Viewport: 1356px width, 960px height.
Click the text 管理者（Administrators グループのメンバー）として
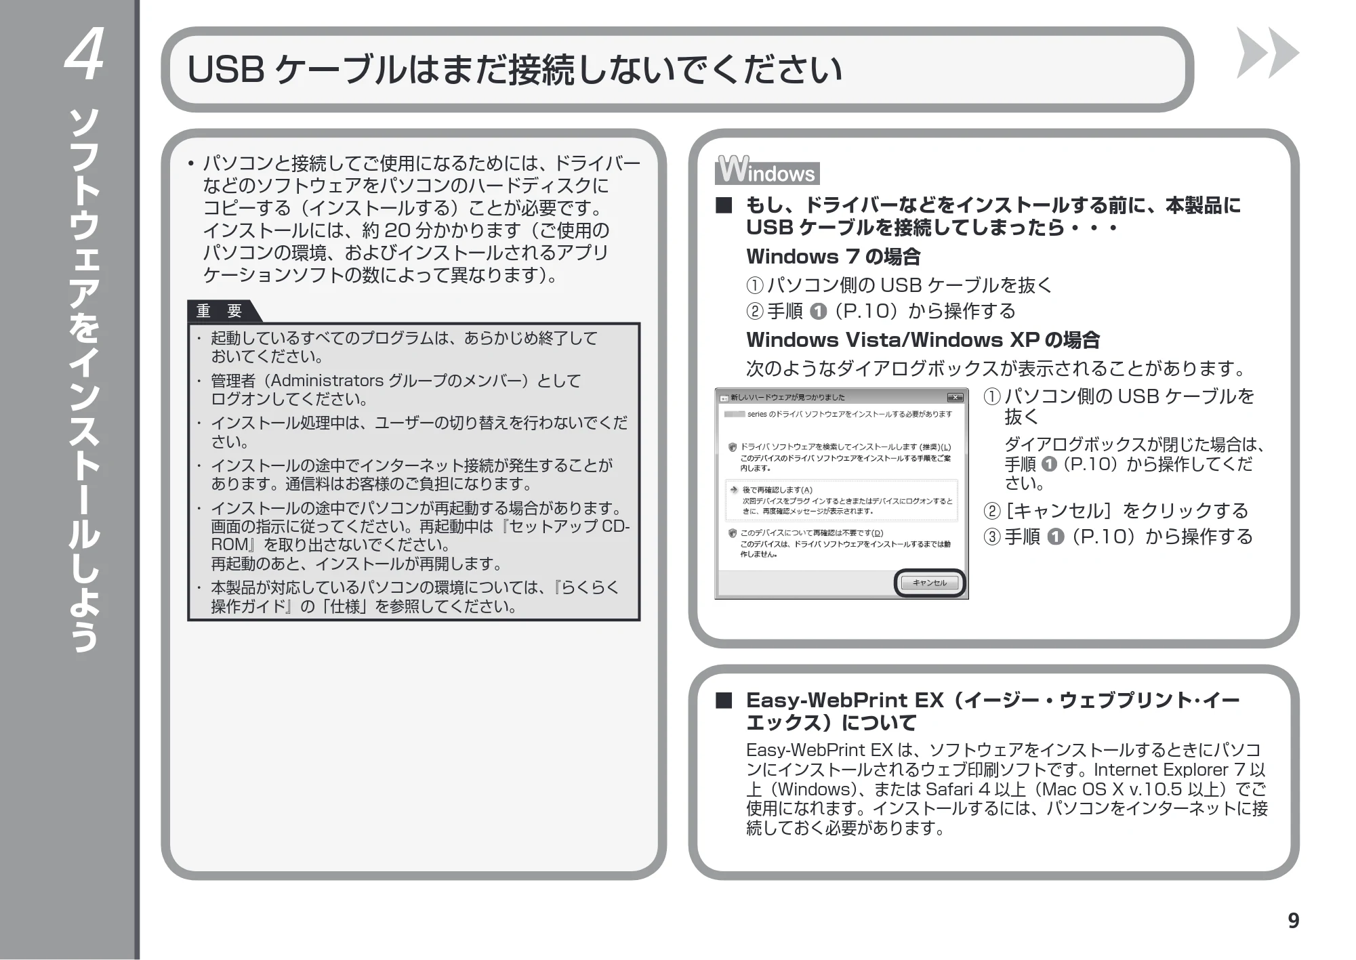[396, 381]
